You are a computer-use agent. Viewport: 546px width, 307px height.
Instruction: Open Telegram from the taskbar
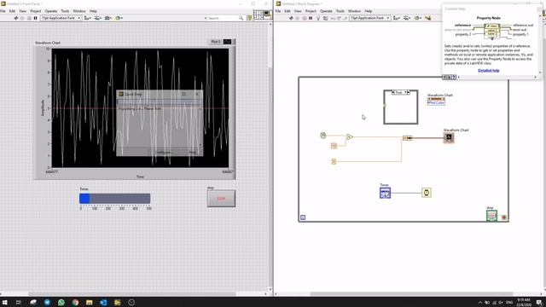48,303
